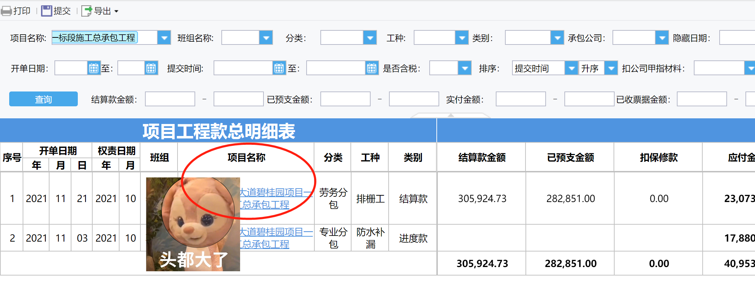Click the submit (提交) save icon

(46, 11)
